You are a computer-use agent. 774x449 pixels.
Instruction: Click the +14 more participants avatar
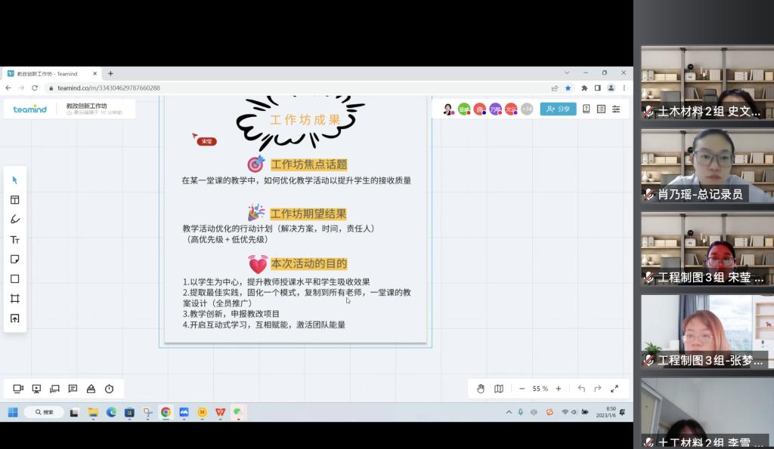click(527, 109)
